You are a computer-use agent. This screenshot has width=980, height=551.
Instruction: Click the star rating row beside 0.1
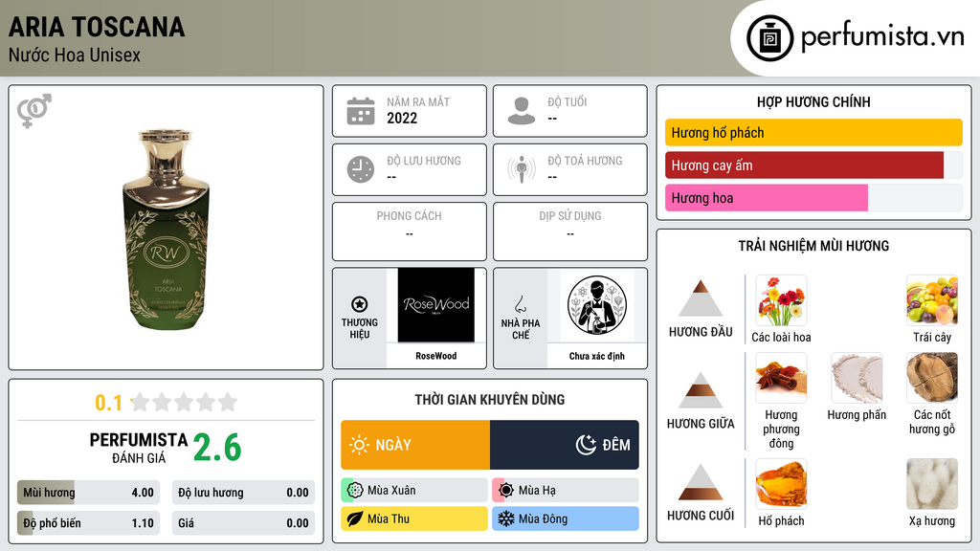184,402
